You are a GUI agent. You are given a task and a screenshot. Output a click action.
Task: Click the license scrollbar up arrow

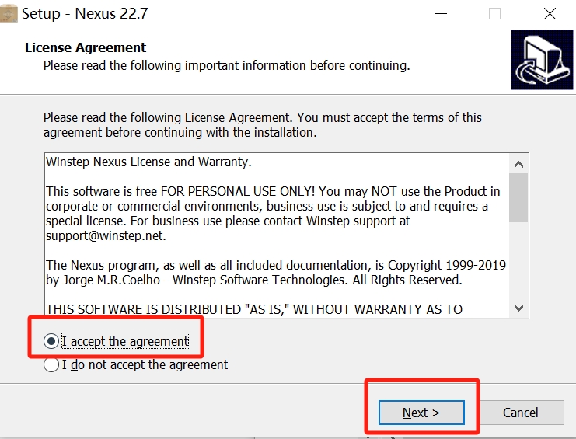tap(518, 165)
